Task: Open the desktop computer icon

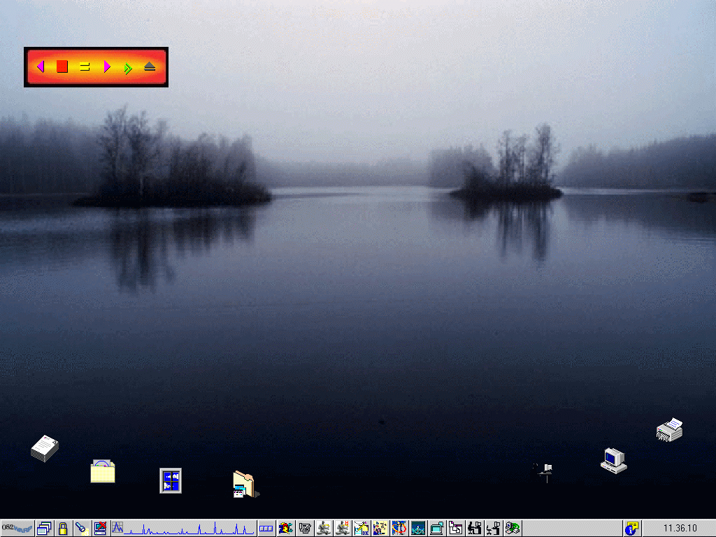Action: (613, 460)
